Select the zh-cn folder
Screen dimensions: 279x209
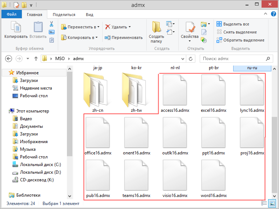[x=97, y=92]
